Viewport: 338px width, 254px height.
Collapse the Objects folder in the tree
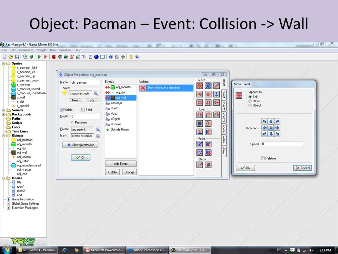(4, 135)
